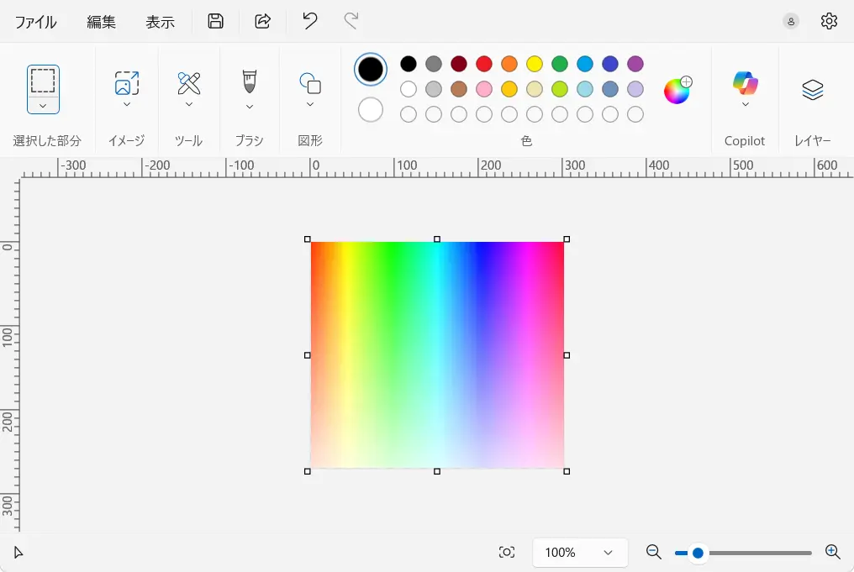
Task: Click the redo arrow icon
Action: (x=351, y=21)
